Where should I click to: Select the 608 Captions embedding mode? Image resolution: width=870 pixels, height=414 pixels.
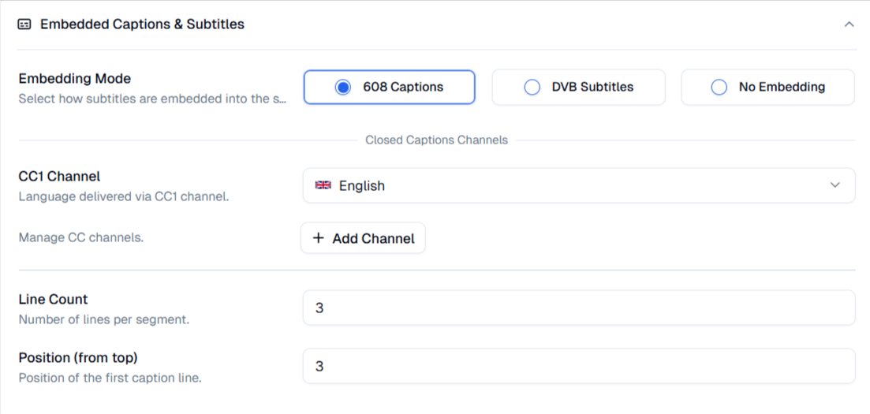389,88
